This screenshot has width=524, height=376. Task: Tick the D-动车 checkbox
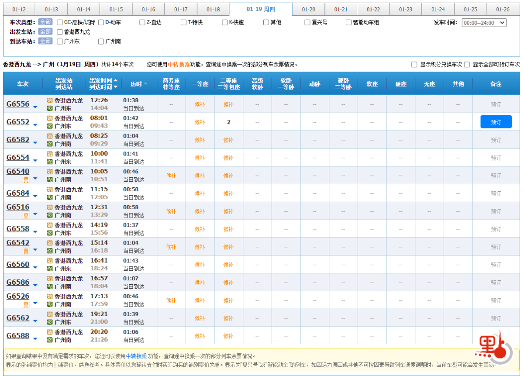pyautogui.click(x=101, y=22)
